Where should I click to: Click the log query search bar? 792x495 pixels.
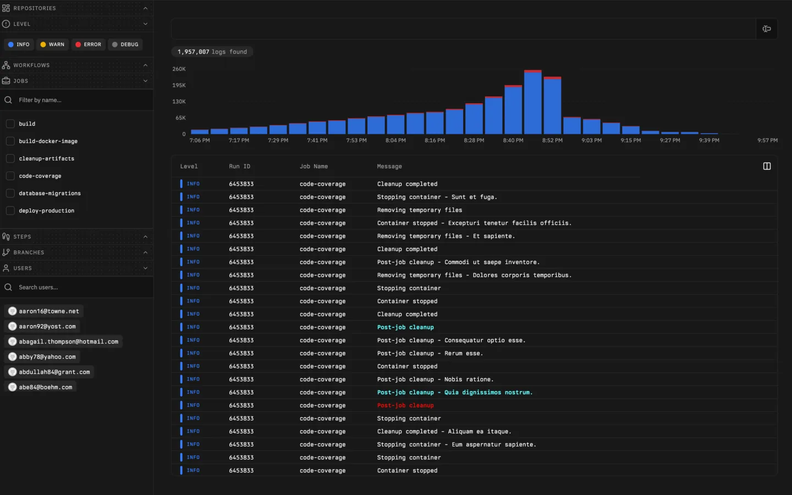(x=463, y=29)
